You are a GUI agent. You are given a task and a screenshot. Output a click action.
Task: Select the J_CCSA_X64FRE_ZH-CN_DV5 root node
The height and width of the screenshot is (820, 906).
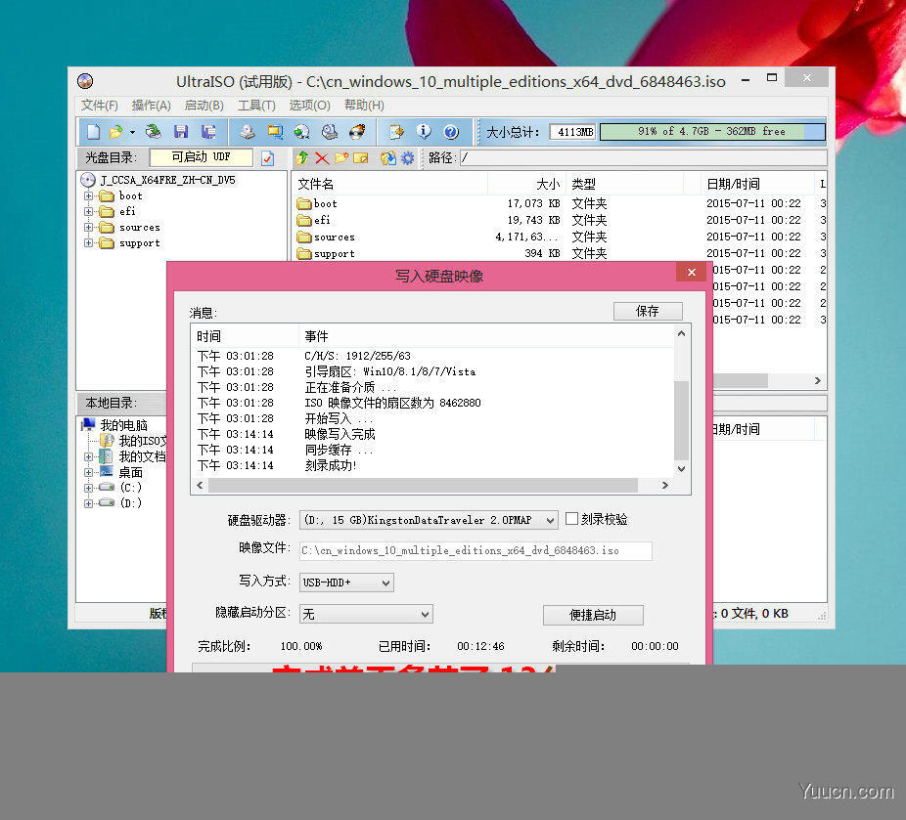coord(167,180)
